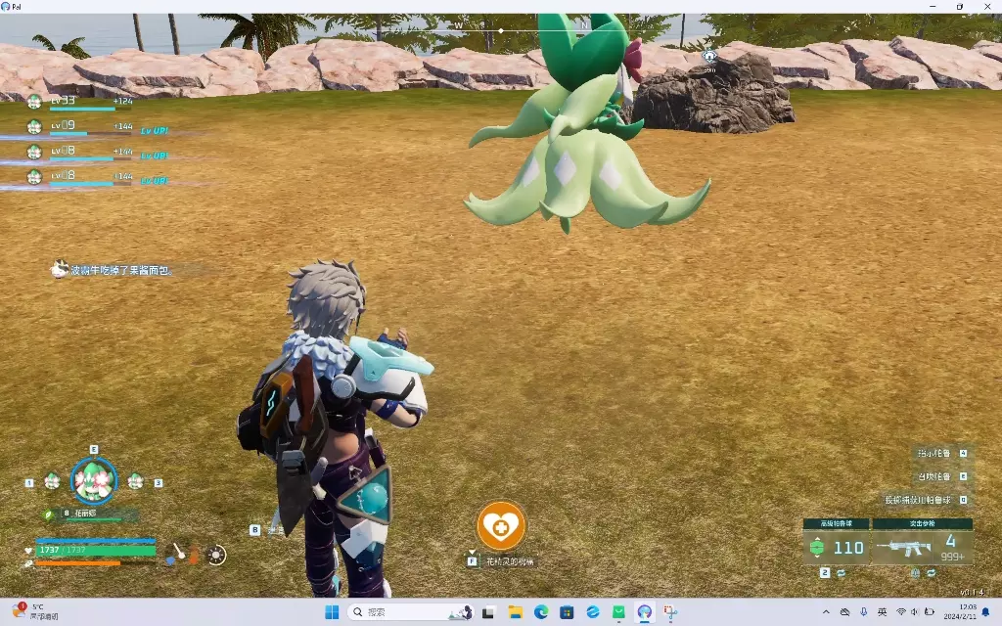Click the 999+ reserve ammo text
The height and width of the screenshot is (626, 1002).
click(952, 557)
